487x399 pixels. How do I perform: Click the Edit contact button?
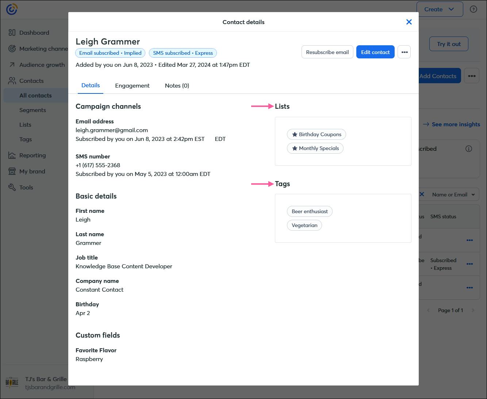tap(375, 52)
